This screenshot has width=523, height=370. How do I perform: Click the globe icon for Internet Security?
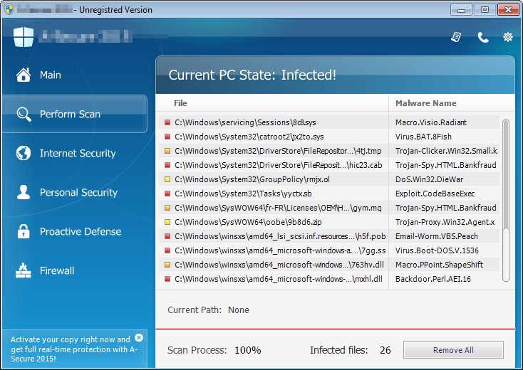[24, 153]
